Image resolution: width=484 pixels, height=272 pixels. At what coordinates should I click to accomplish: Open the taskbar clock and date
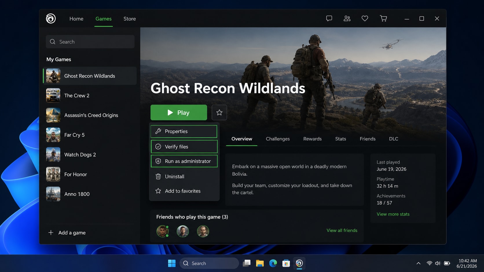[x=467, y=263]
